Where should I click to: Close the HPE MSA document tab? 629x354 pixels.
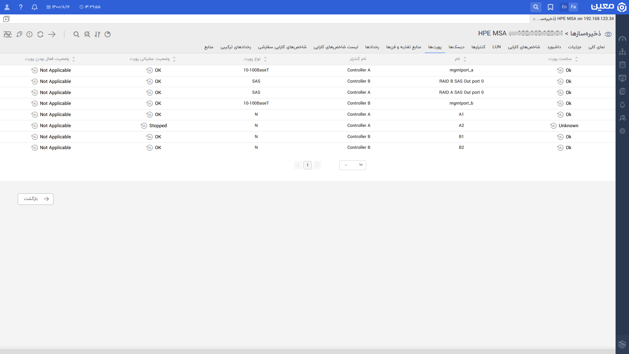tap(534, 19)
